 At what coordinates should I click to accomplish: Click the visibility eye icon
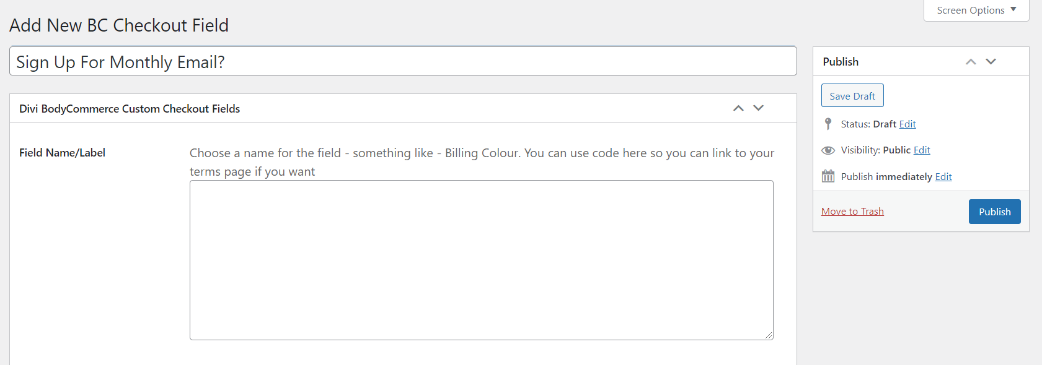pyautogui.click(x=828, y=150)
